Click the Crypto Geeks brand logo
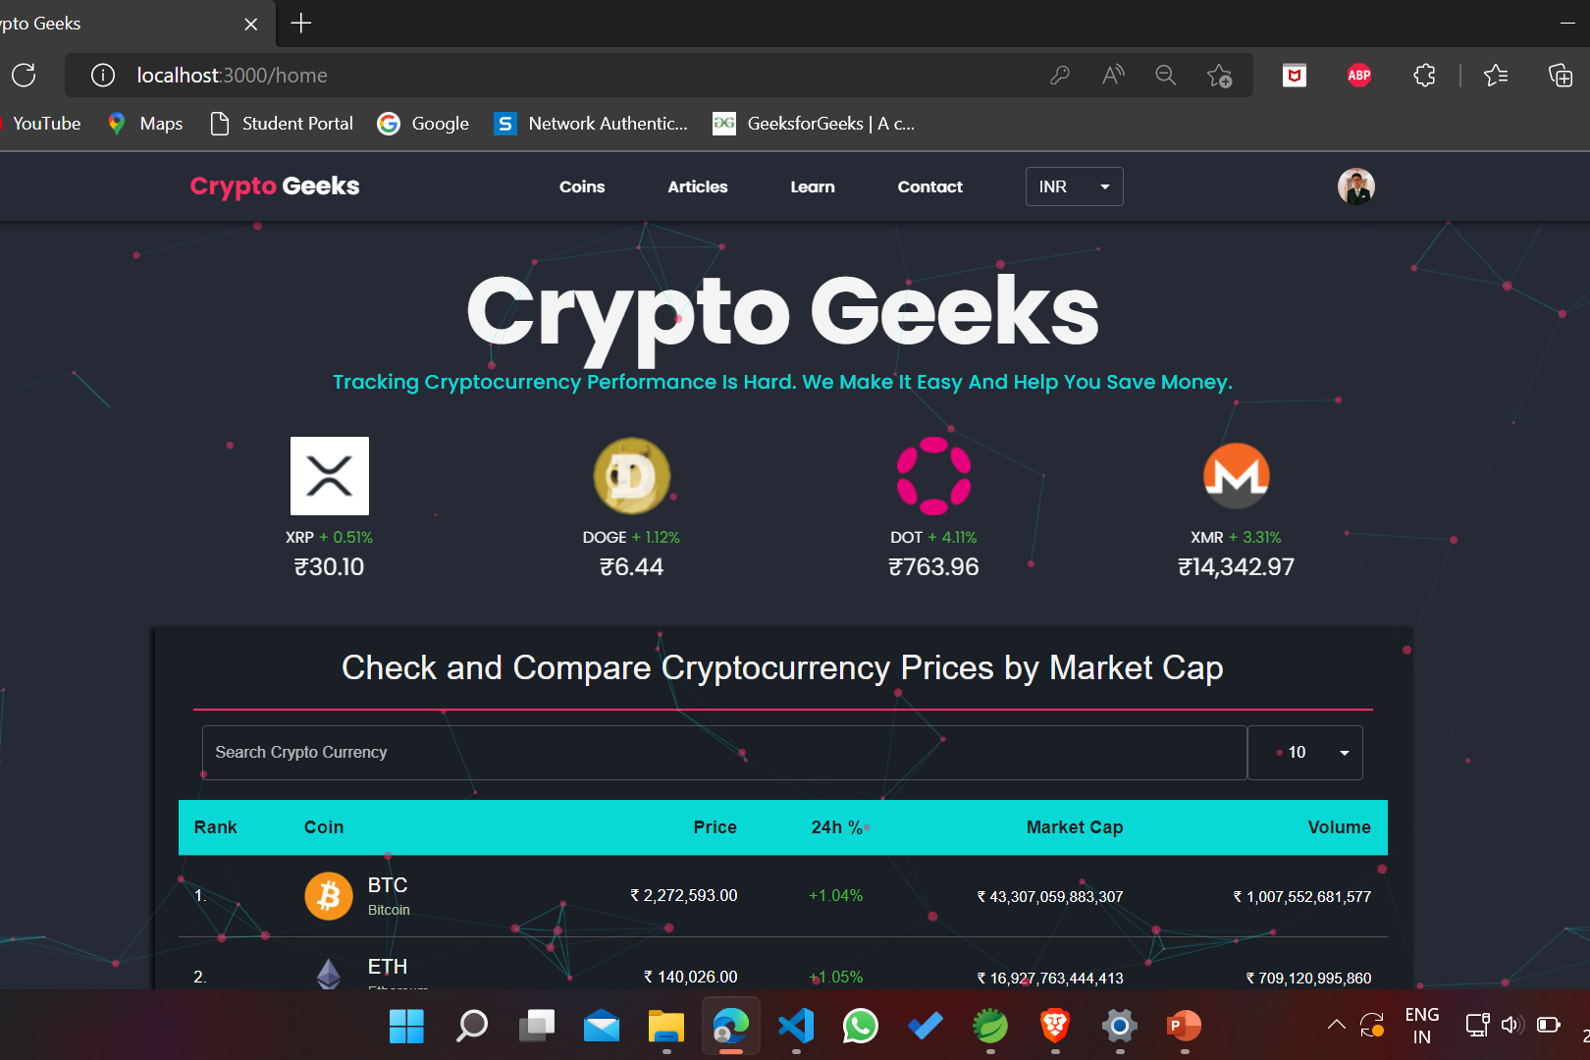1590x1060 pixels. (275, 186)
